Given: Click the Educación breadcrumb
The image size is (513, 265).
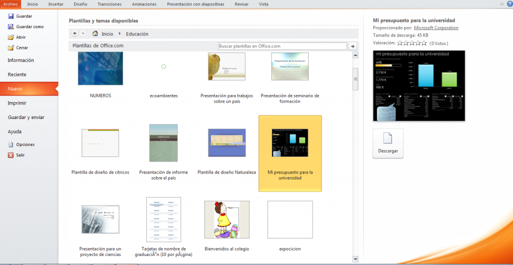Looking at the screenshot, I should pos(137,33).
